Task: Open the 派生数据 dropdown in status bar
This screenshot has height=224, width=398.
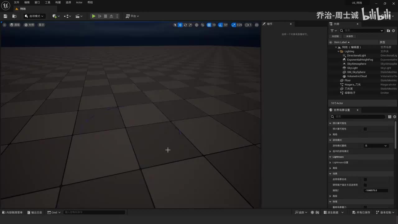Action: click(334, 212)
